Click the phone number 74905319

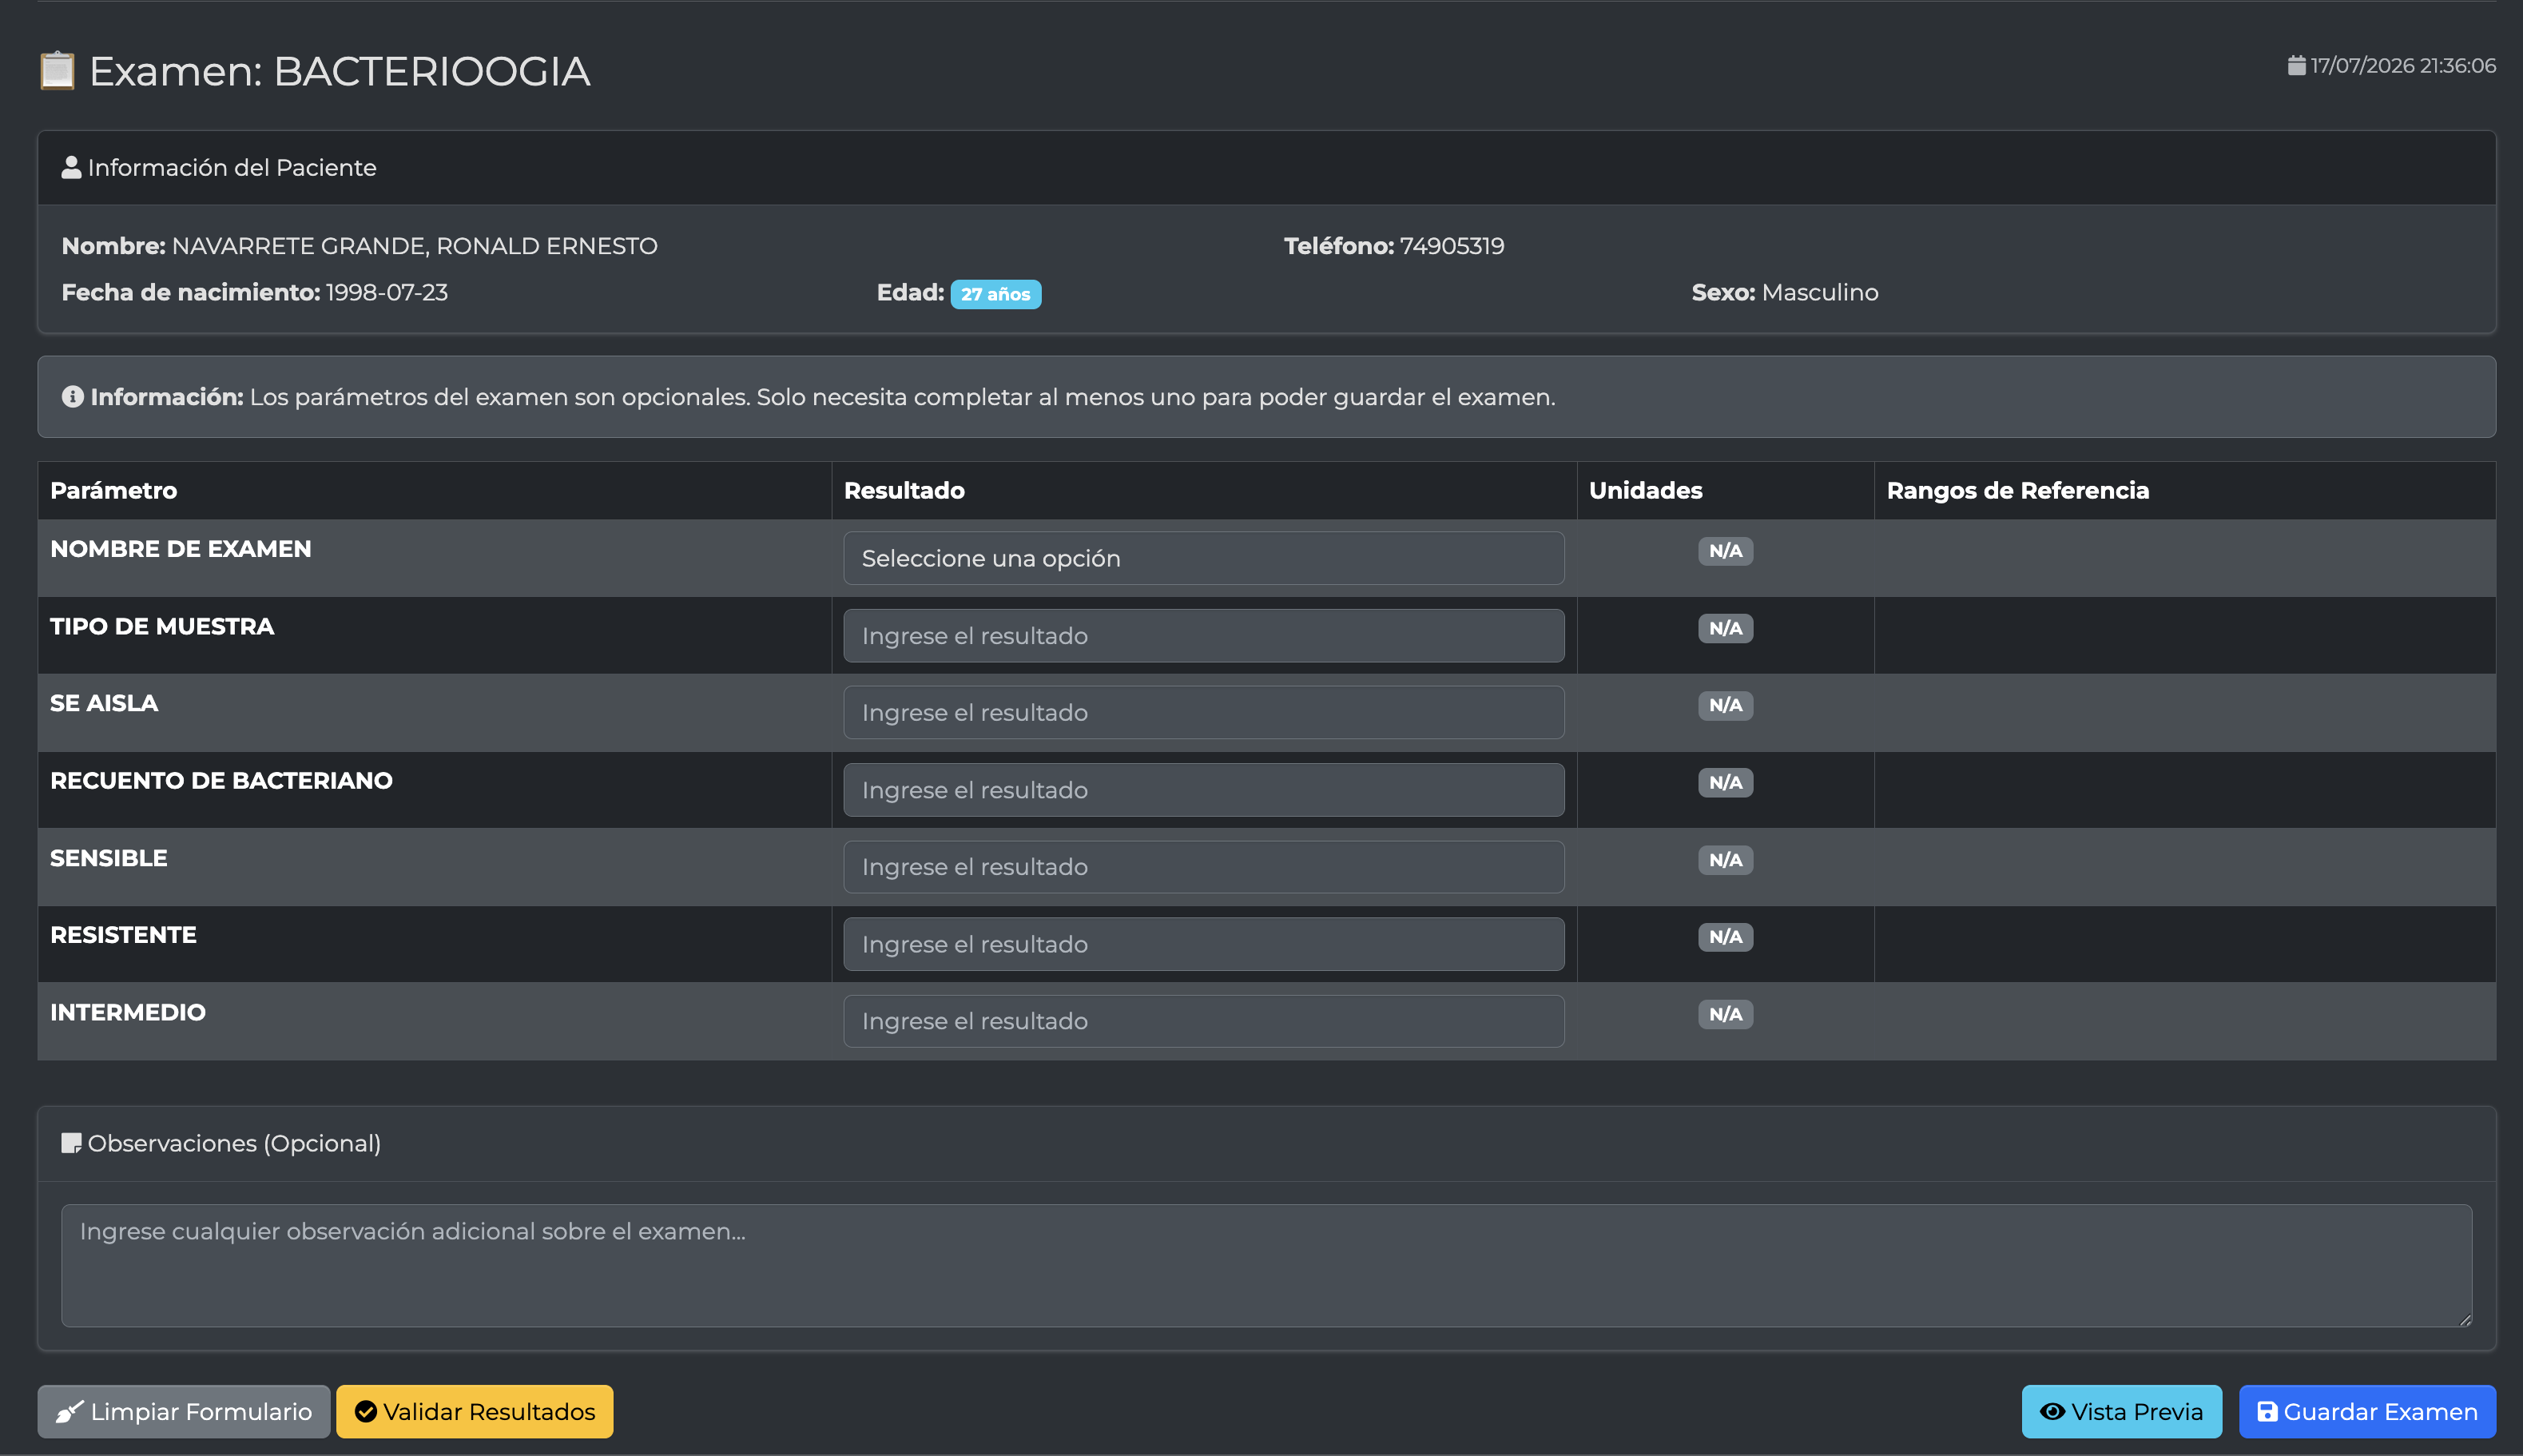(1452, 246)
